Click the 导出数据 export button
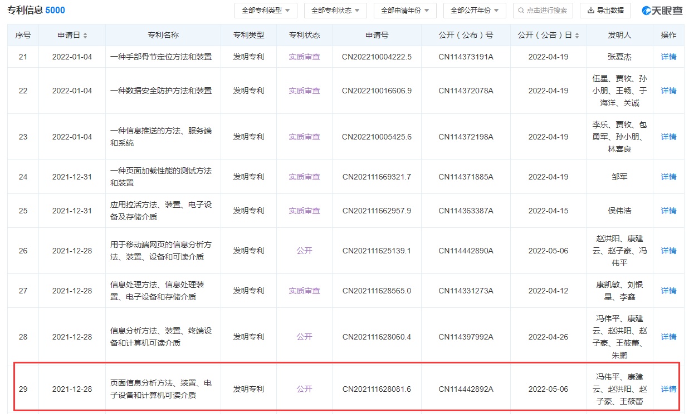 [x=605, y=10]
